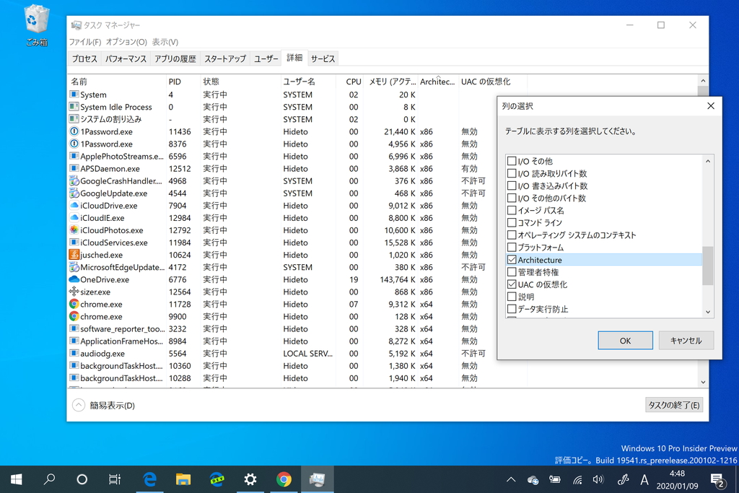Click the タスクの終了(E) button
The width and height of the screenshot is (739, 493).
point(673,405)
